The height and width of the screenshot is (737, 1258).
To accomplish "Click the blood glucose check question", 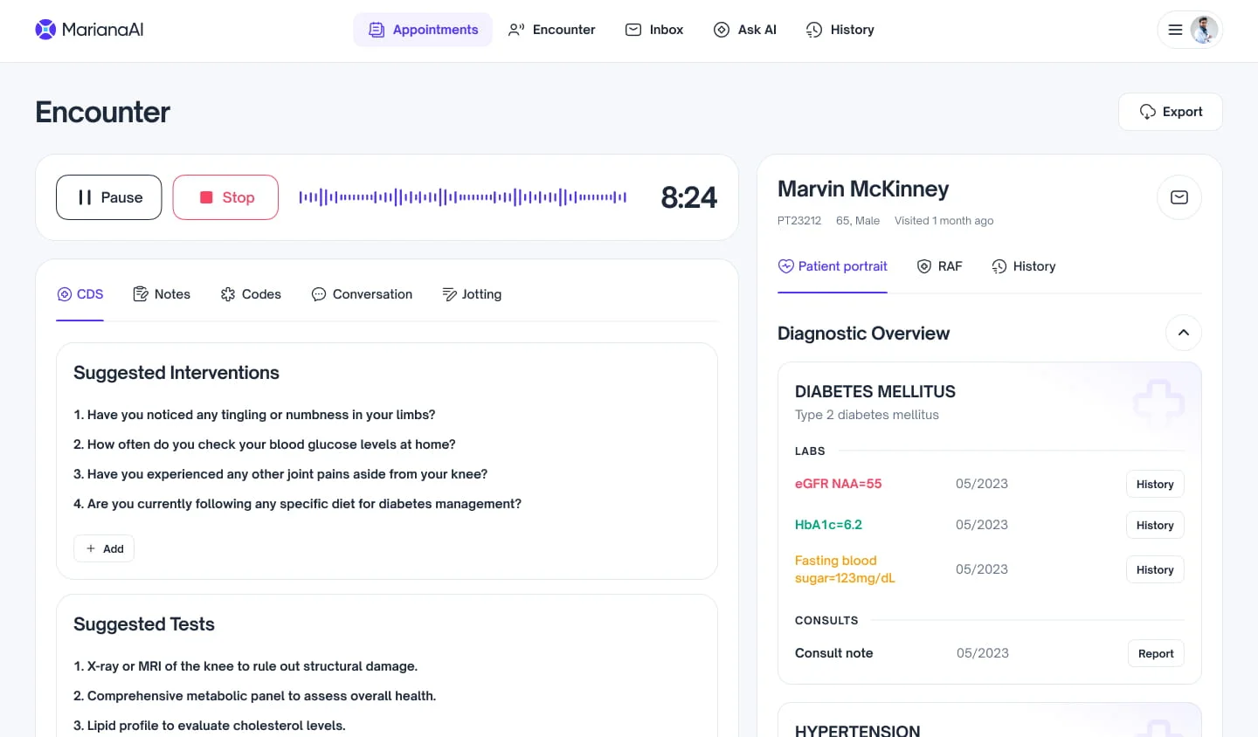I will coord(265,444).
